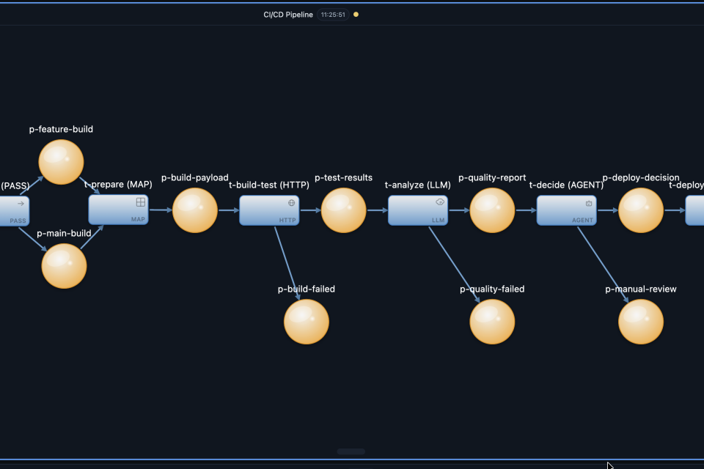Image resolution: width=704 pixels, height=469 pixels.
Task: Click the p-test-results place circle
Action: 343,210
